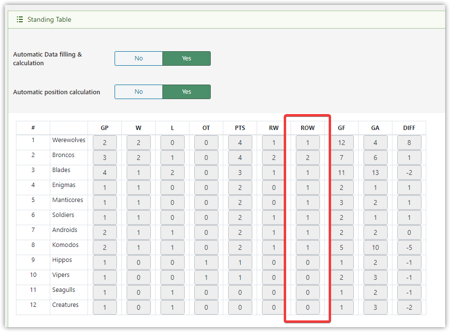This screenshot has height=332, width=450.
Task: Focus the OT field for Hippos
Action: tap(206, 262)
